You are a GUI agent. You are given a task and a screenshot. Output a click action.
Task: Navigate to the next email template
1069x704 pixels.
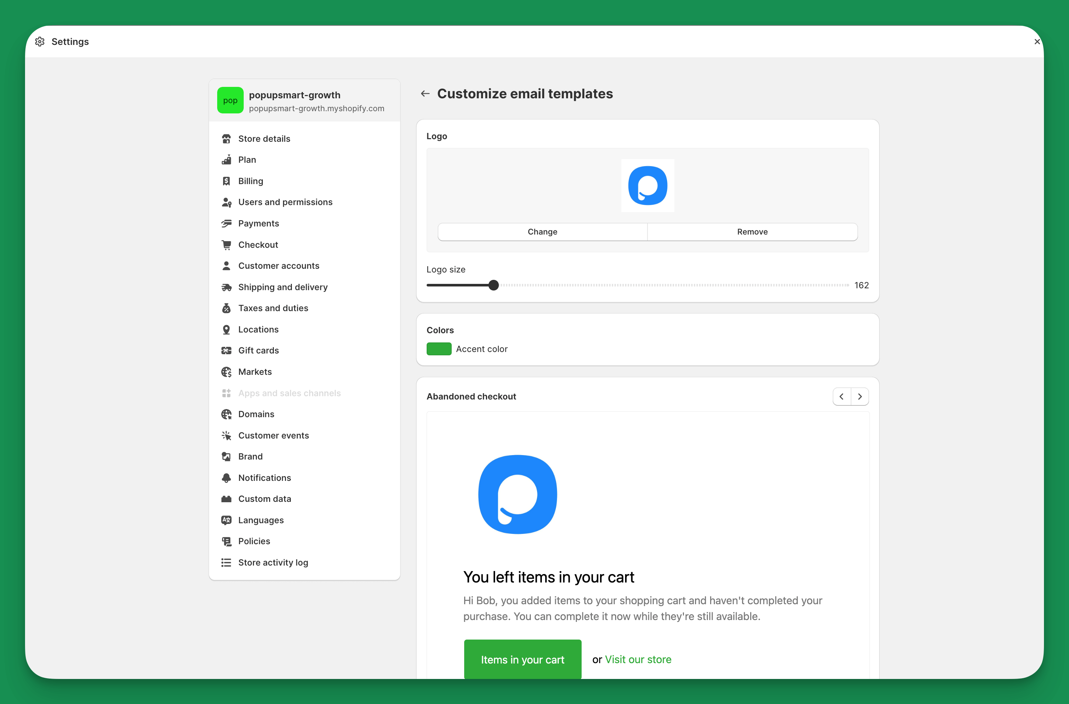click(860, 396)
